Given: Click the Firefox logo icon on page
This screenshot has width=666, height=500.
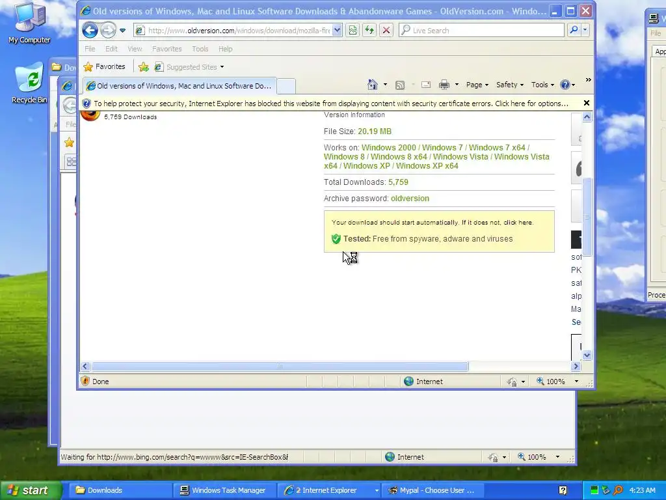Looking at the screenshot, I should 90,116.
